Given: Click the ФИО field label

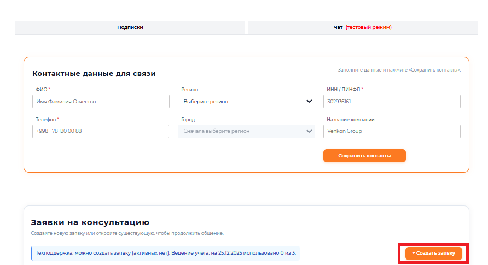Looking at the screenshot, I should [x=42, y=89].
